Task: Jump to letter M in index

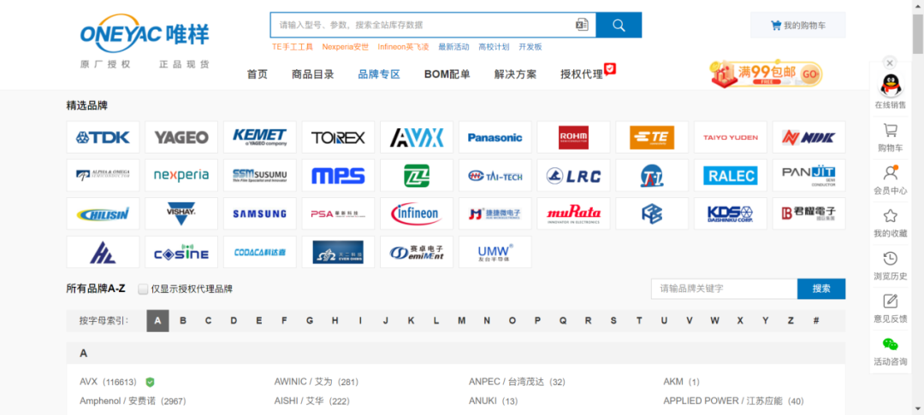Action: pyautogui.click(x=461, y=320)
